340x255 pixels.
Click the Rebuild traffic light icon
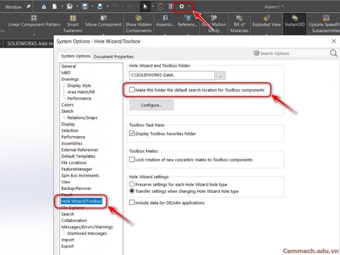tap(161, 6)
